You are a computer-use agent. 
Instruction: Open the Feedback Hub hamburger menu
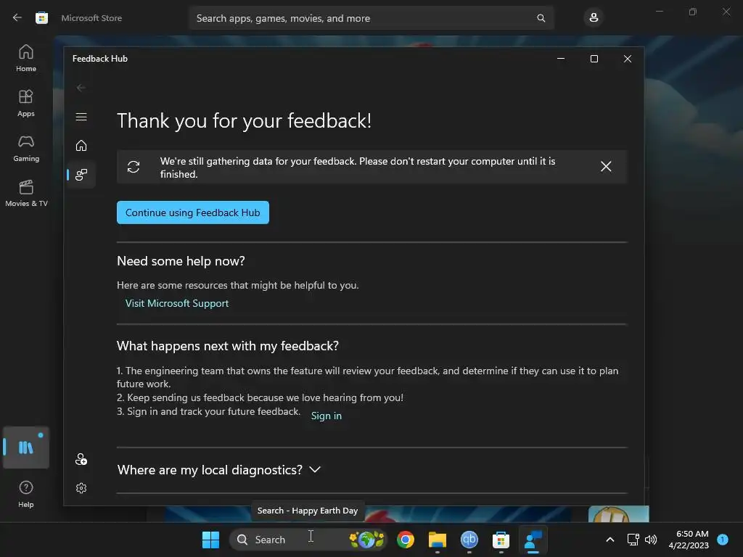pos(81,117)
